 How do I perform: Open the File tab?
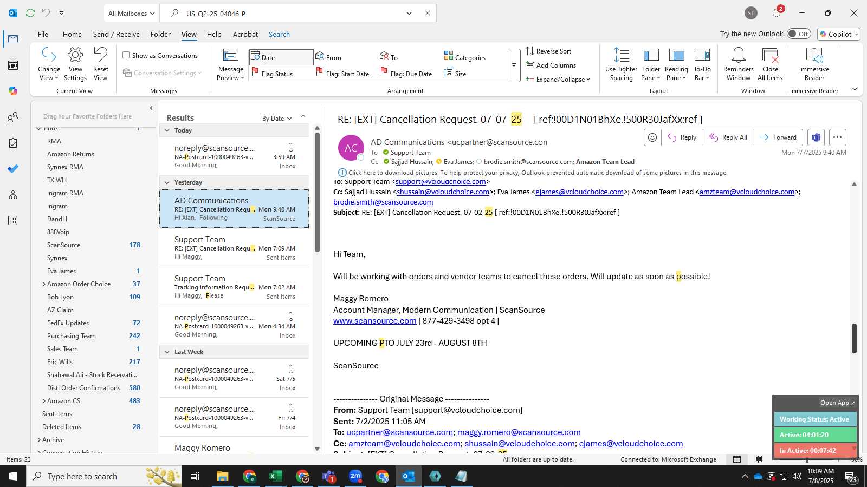43,34
